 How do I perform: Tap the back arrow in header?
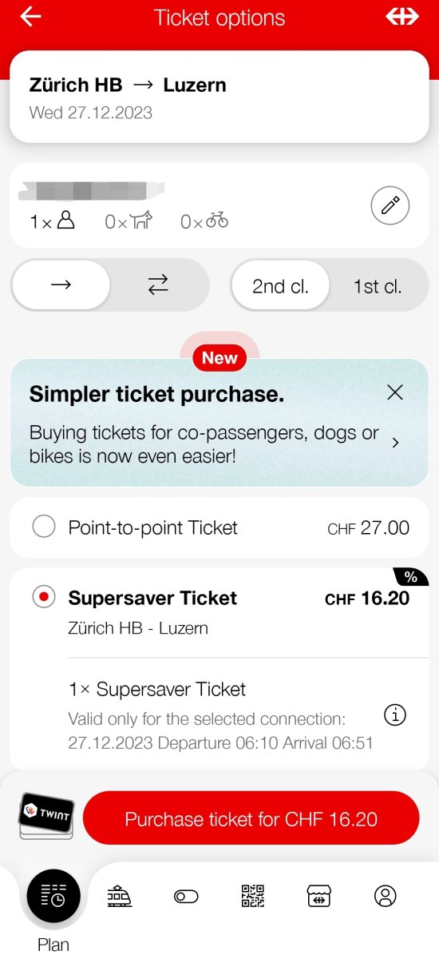point(30,17)
